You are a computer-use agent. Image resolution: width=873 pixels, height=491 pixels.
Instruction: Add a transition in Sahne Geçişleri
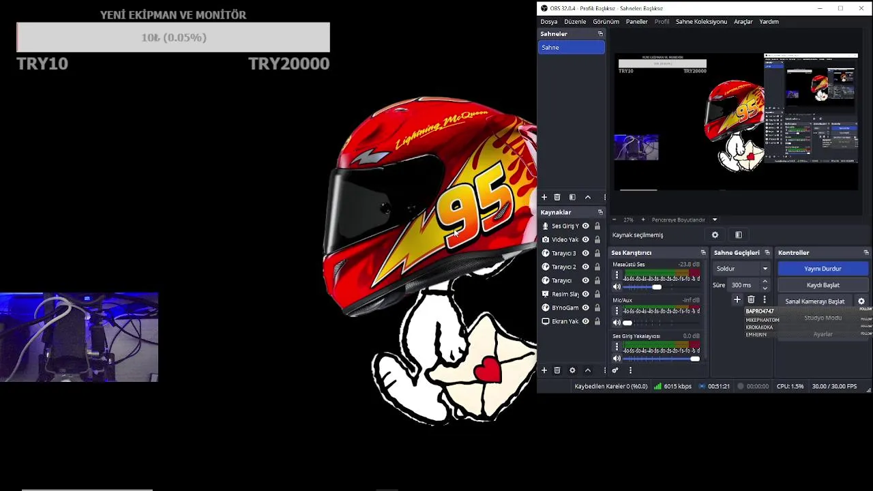[737, 299]
